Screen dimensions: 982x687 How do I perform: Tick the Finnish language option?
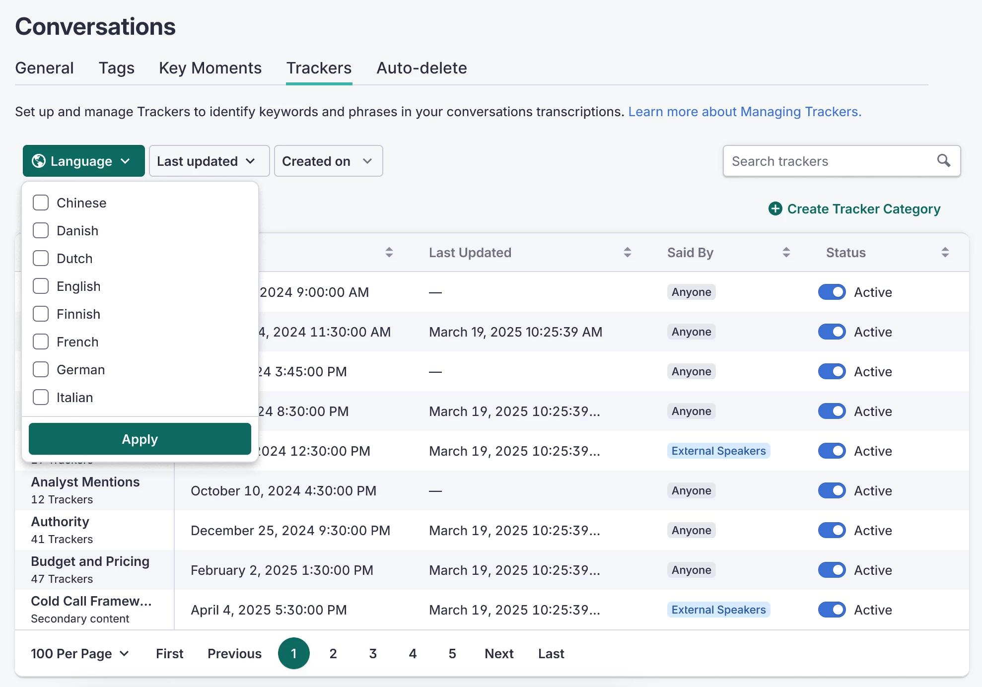coord(41,314)
